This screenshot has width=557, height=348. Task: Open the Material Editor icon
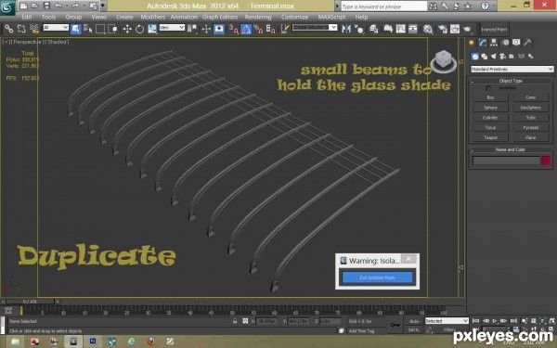(428, 29)
